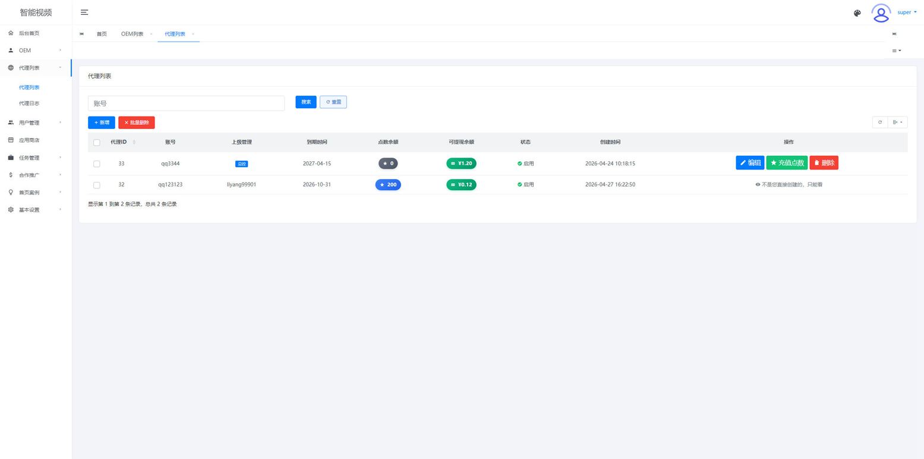The height and width of the screenshot is (459, 924).
Task: Click the 总控 badge in row 33
Action: (242, 164)
